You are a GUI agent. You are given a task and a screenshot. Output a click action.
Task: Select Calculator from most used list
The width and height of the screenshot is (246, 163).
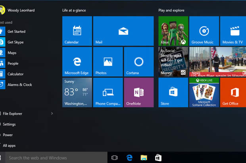[15, 74]
